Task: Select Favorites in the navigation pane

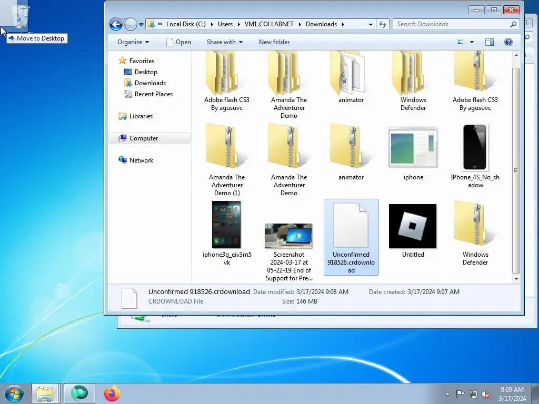Action: (136, 61)
